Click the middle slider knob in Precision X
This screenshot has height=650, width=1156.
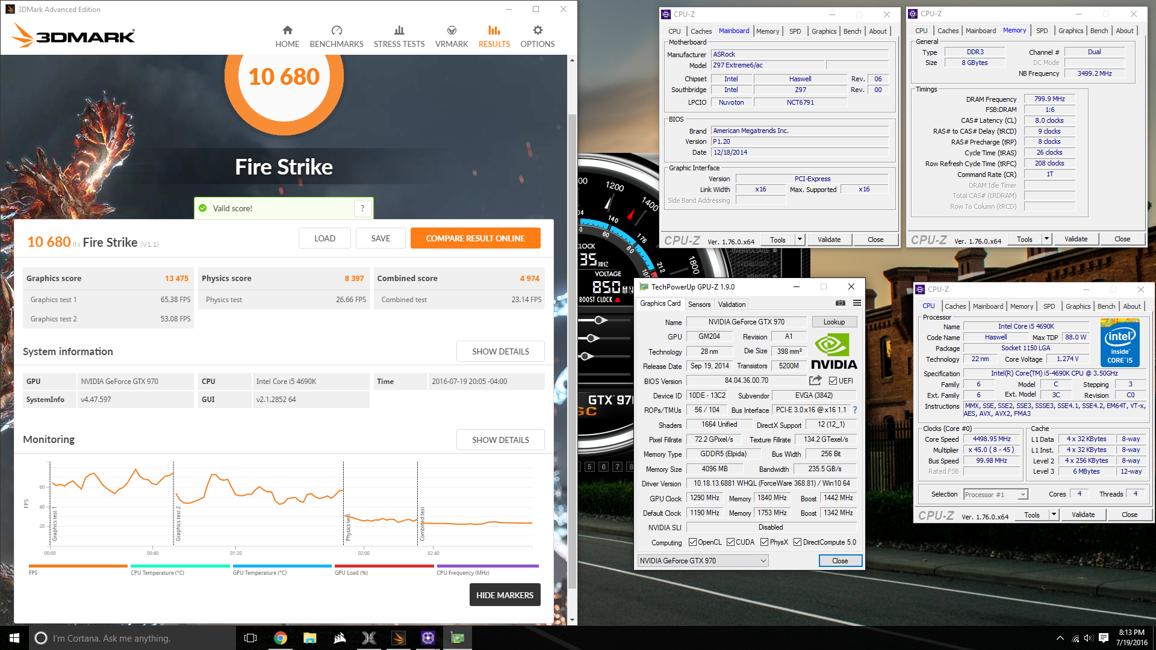592,338
